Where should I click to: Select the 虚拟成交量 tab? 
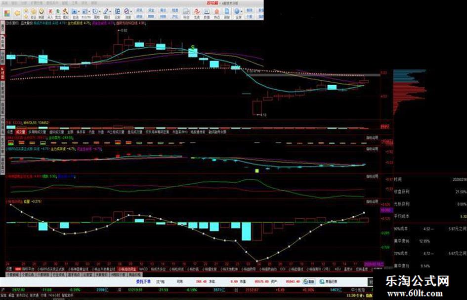57,132
